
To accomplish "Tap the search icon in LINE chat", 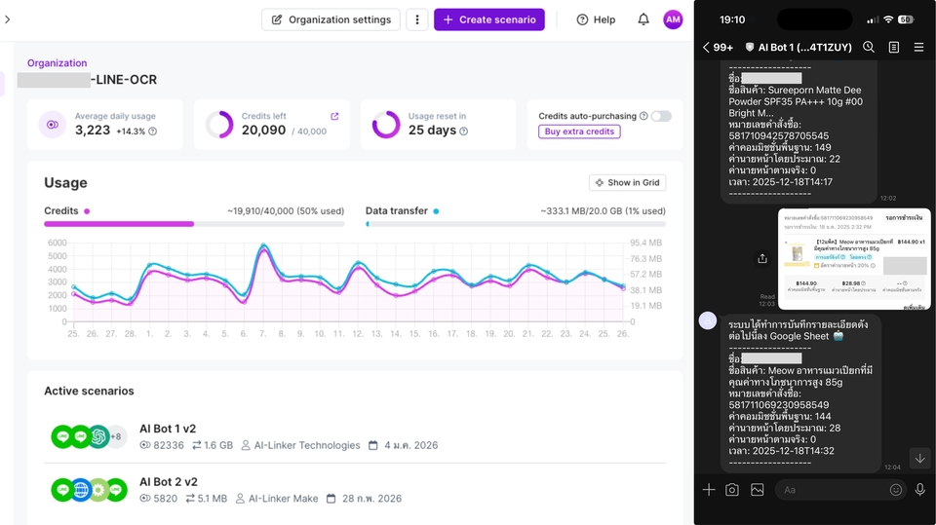I will pyautogui.click(x=869, y=47).
